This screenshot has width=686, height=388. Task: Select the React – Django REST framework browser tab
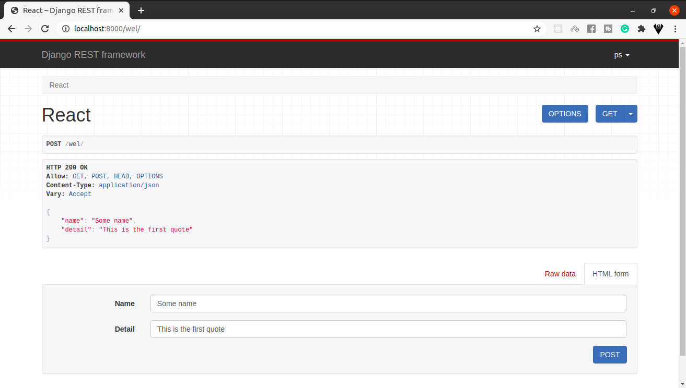coord(68,10)
